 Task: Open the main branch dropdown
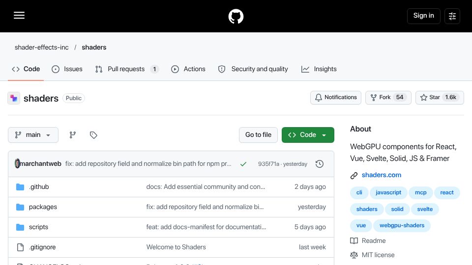(33, 135)
